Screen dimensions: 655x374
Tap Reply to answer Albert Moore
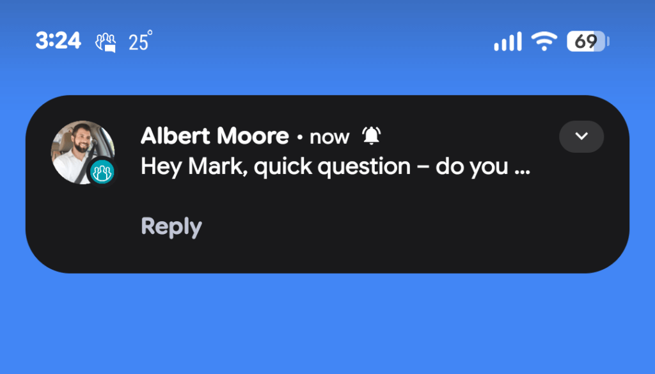pyautogui.click(x=171, y=226)
